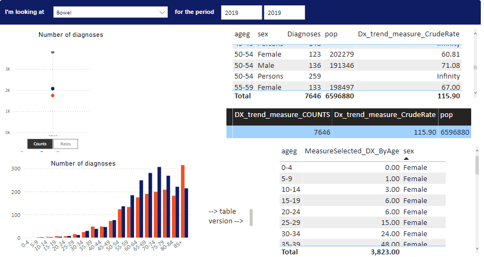Image resolution: width=484 pixels, height=257 pixels.
Task: Sort by Diagnoses column header
Action: pyautogui.click(x=304, y=34)
